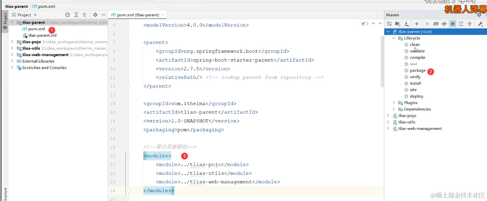Click inspection widget showing 3 checks
Image resolution: width=487 pixels, height=201 pixels.
click(365, 24)
